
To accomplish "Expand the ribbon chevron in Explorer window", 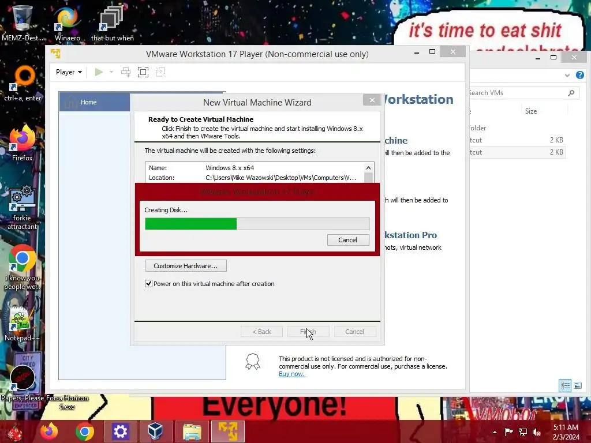I will click(567, 76).
